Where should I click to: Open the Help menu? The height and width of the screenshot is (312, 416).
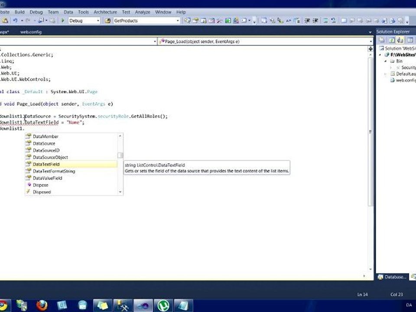pos(181,12)
